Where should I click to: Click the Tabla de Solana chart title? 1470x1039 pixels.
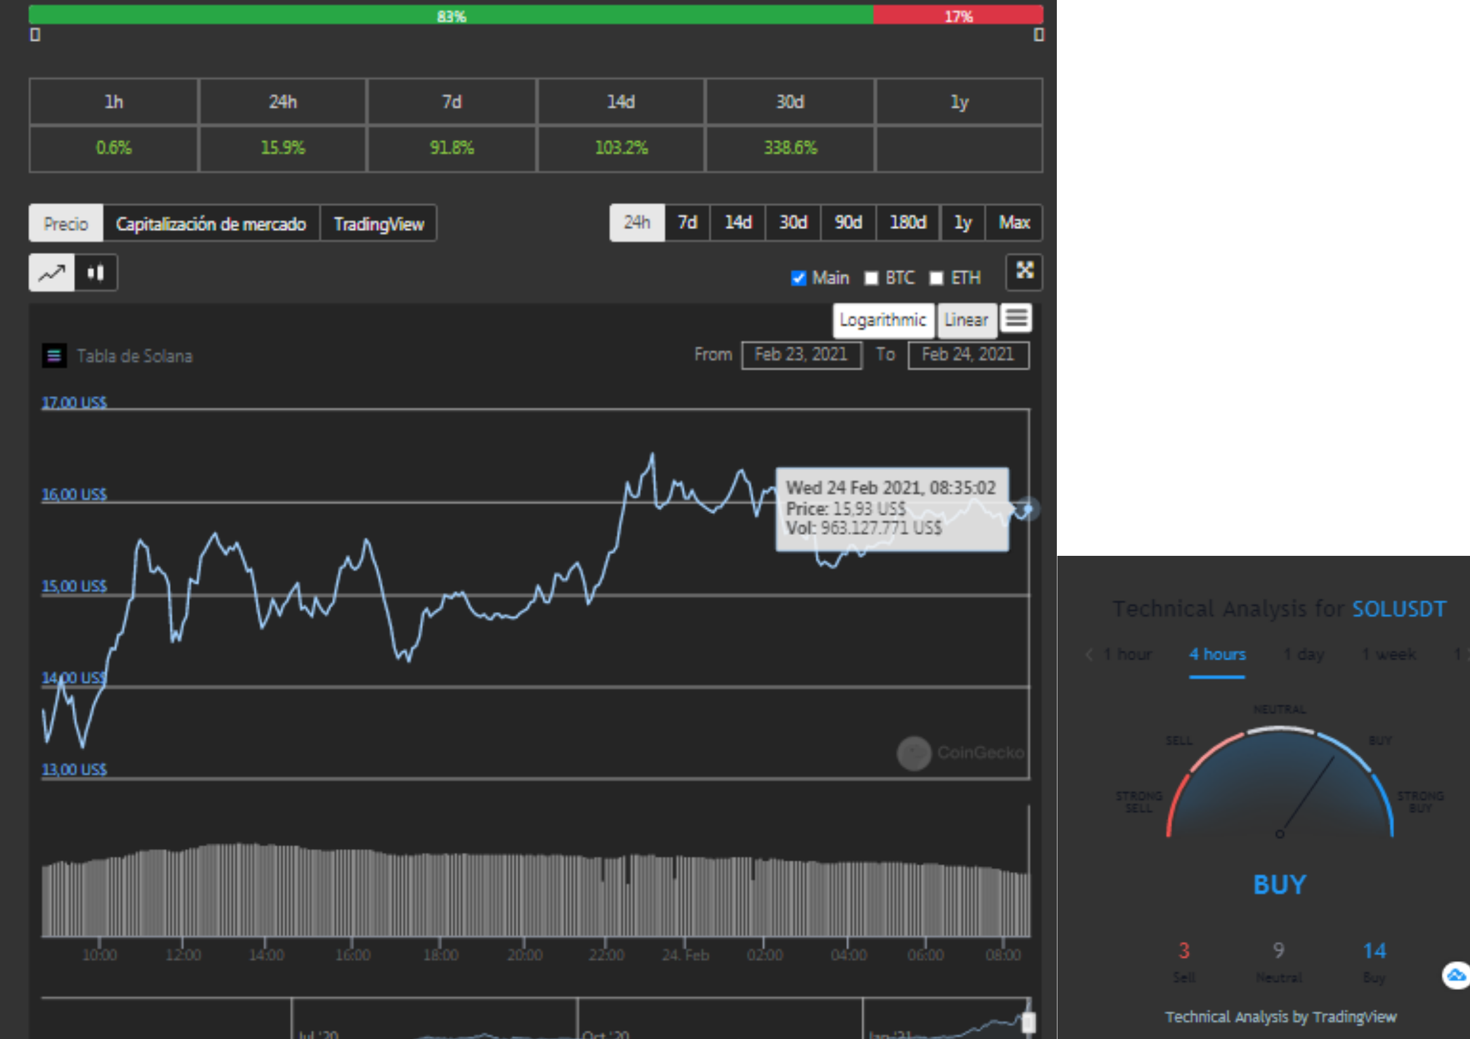click(x=135, y=356)
